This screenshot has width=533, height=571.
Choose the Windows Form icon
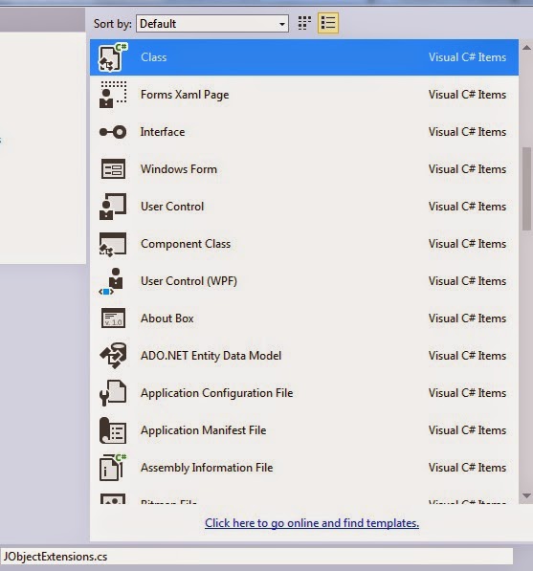pos(113,169)
